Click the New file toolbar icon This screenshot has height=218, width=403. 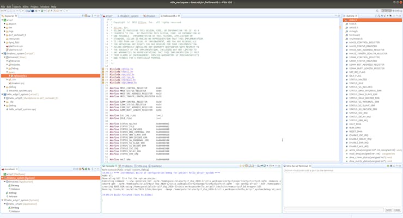pyautogui.click(x=3, y=11)
